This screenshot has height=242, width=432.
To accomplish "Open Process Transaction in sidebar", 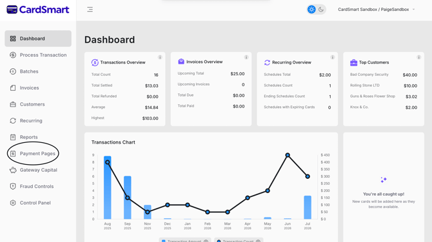I will (38, 55).
